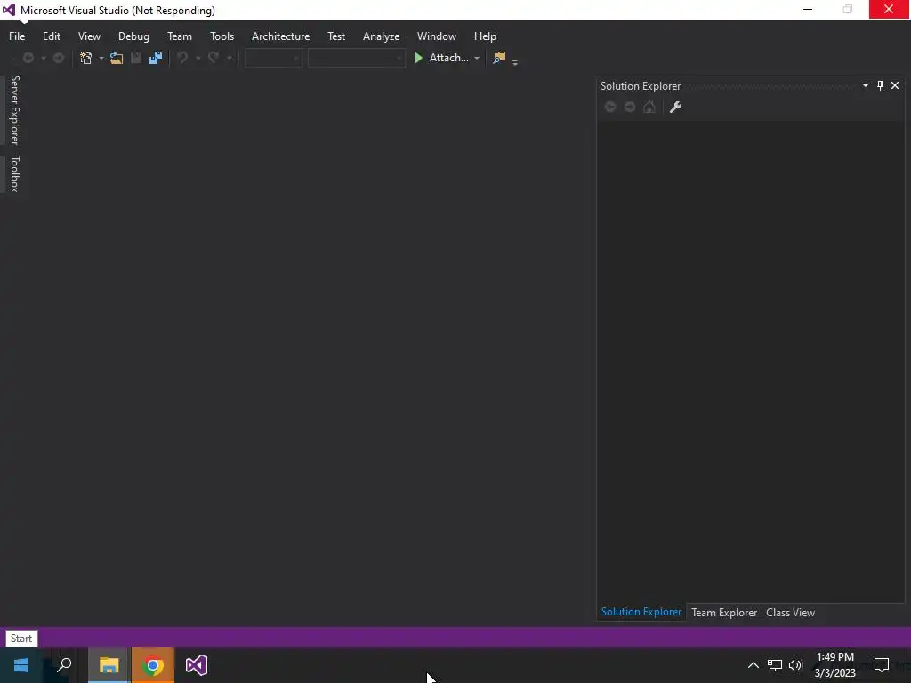The width and height of the screenshot is (911, 683).
Task: Open the Help menu
Action: click(x=485, y=36)
